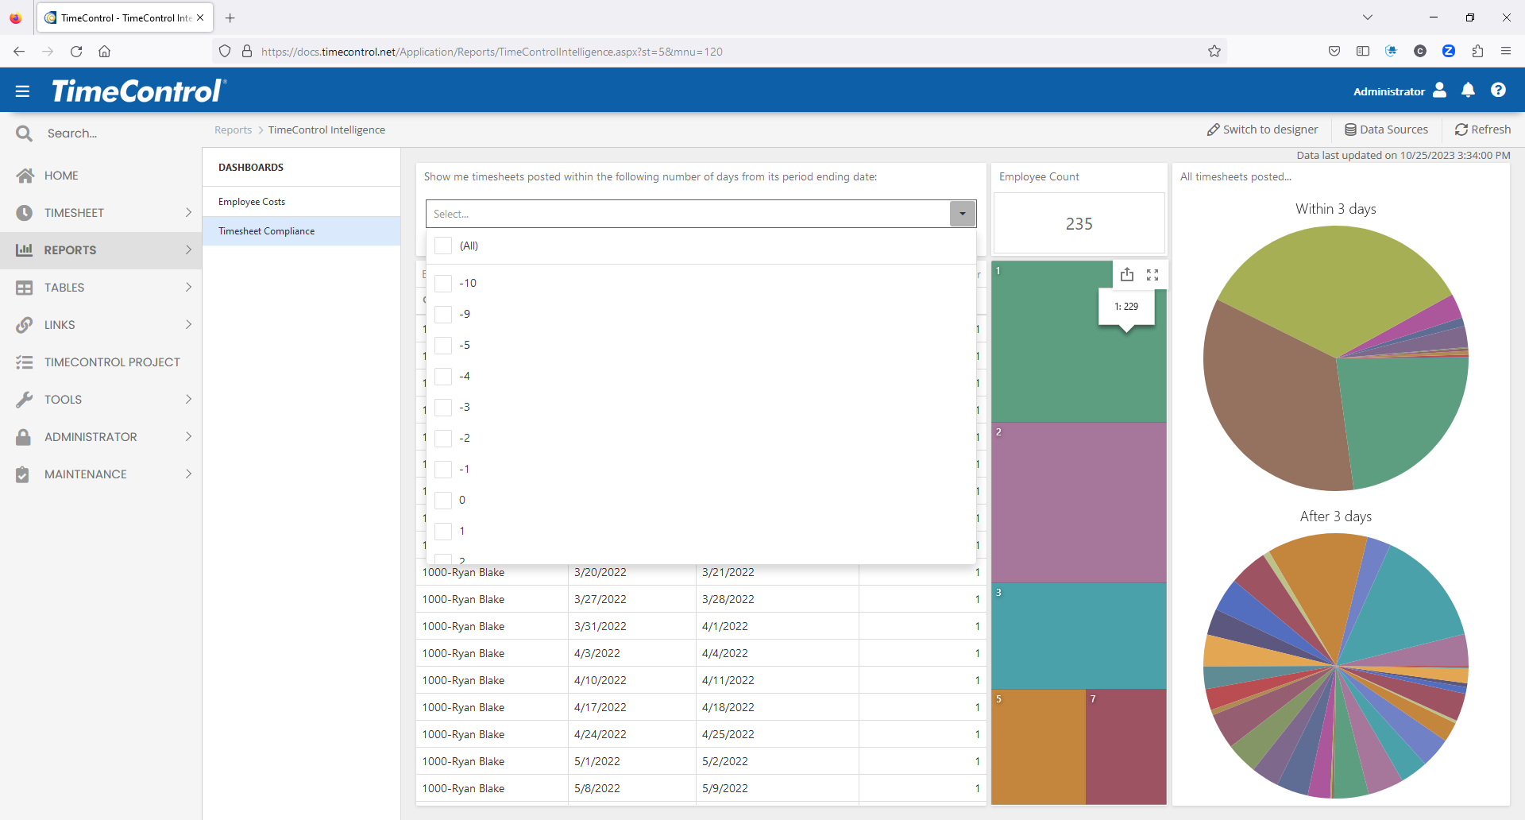Click the Data Sources label
Image resolution: width=1525 pixels, height=820 pixels.
pos(1394,130)
